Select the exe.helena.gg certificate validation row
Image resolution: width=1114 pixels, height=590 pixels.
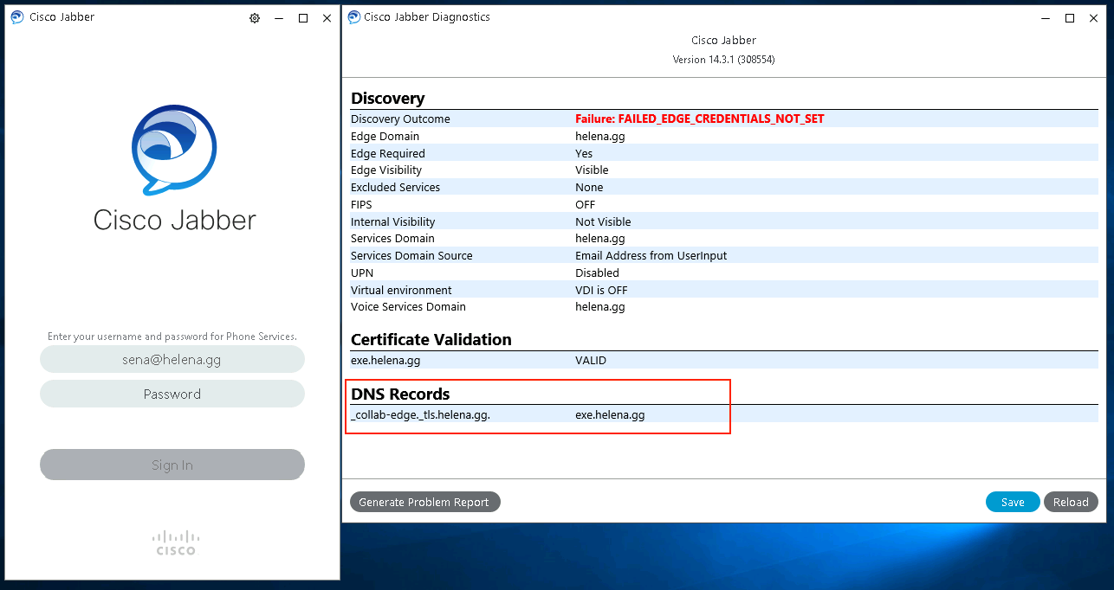click(385, 360)
